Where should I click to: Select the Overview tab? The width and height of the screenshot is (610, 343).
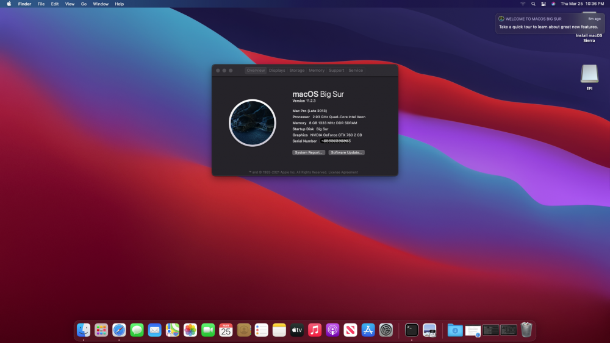point(256,70)
